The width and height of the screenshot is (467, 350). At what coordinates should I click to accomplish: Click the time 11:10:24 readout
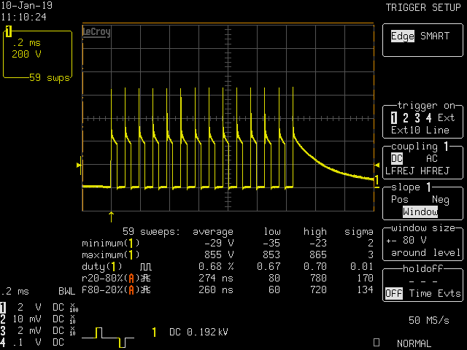(x=24, y=17)
